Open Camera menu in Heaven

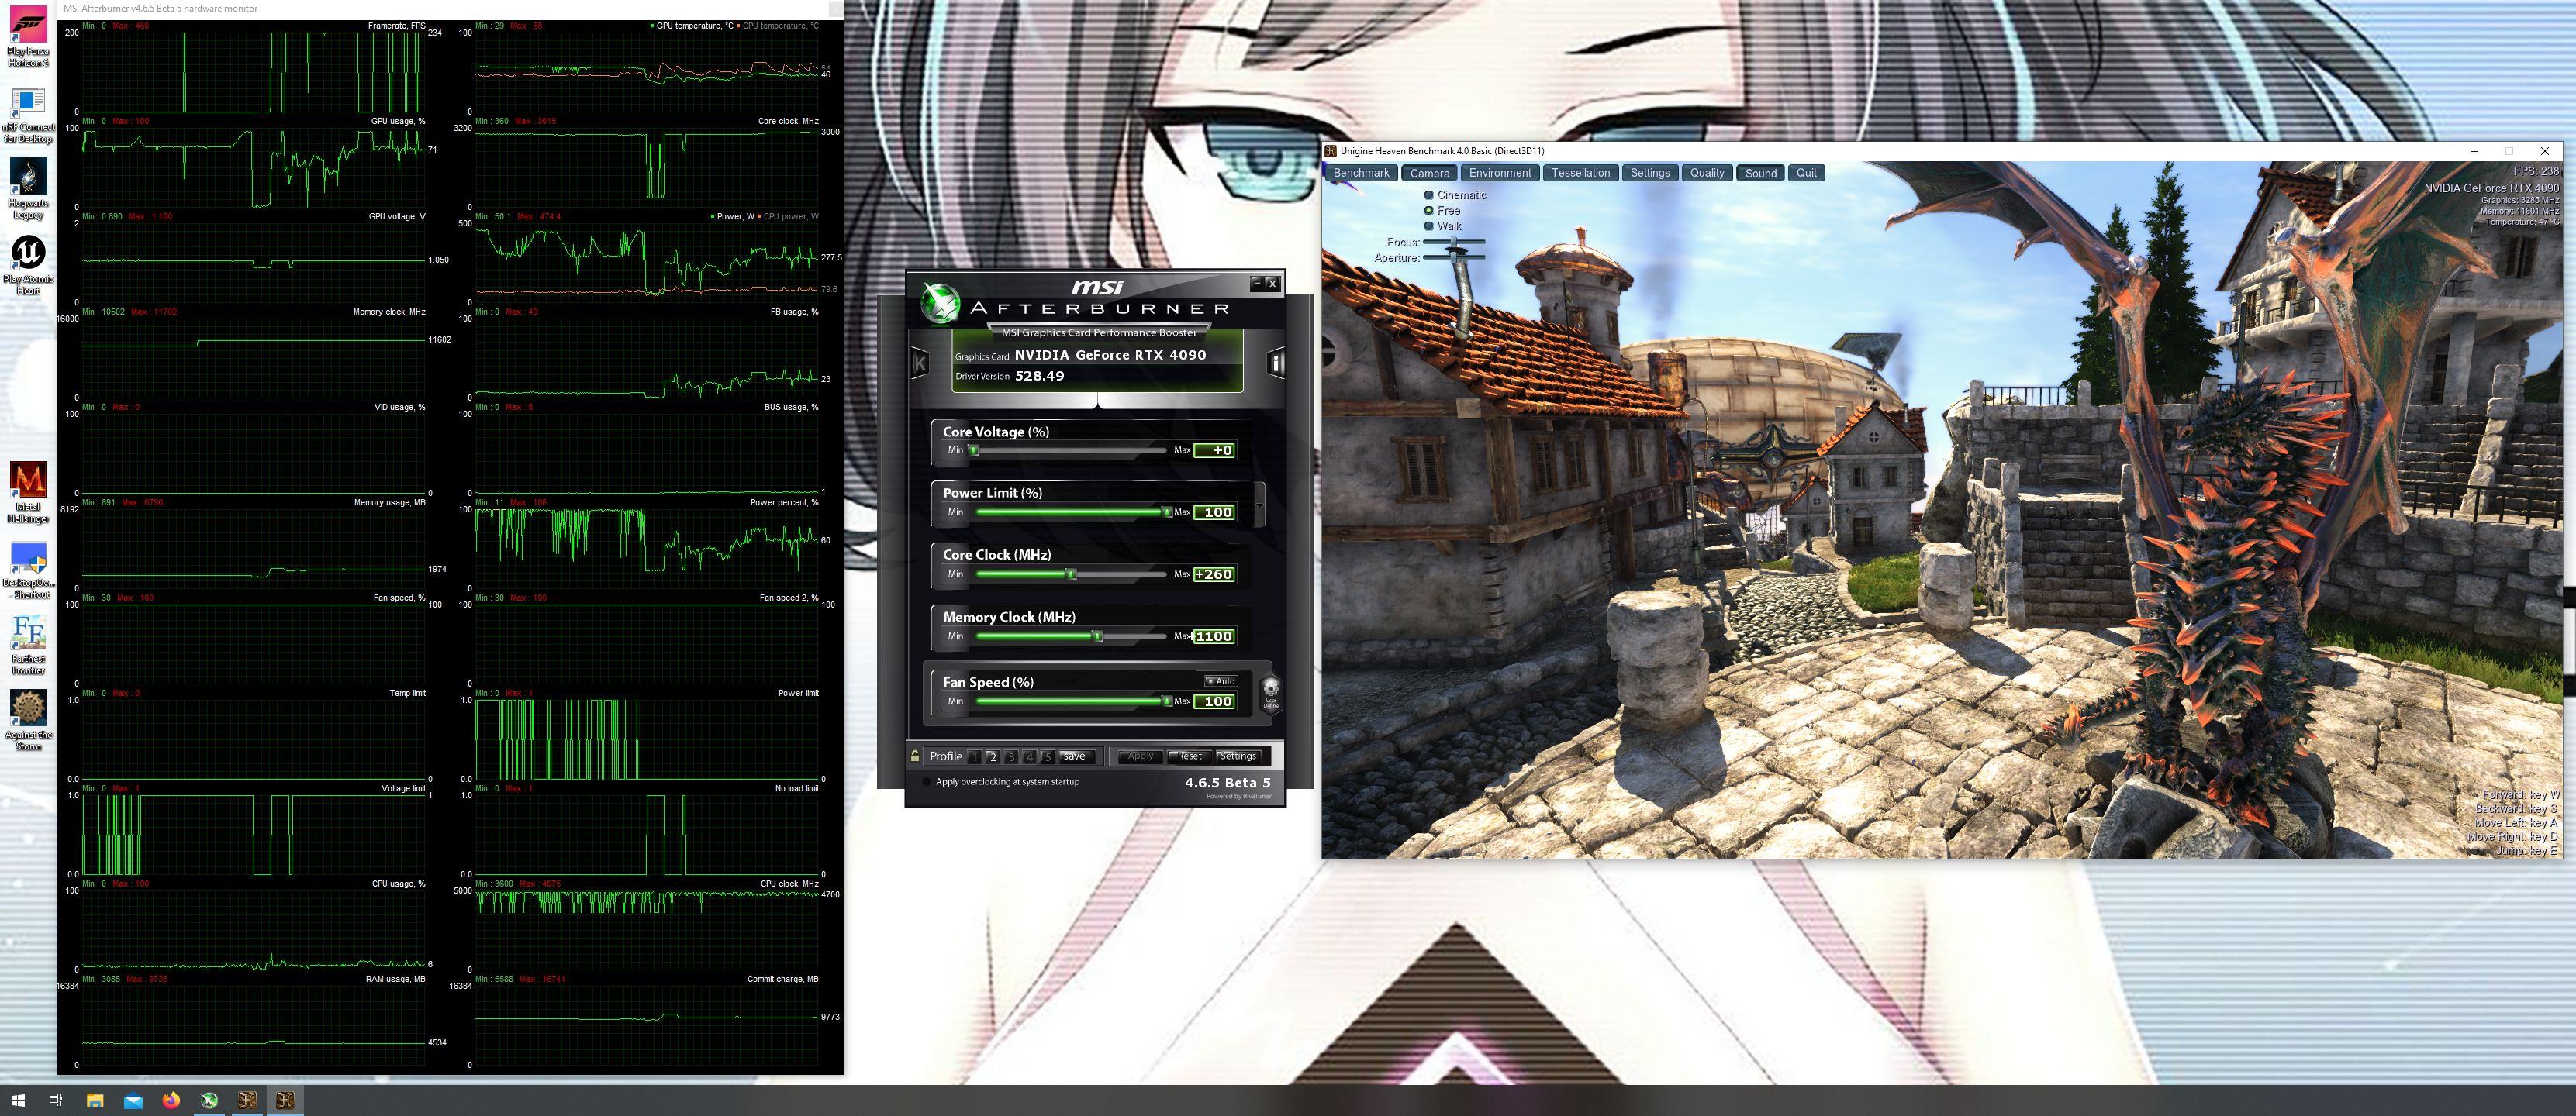(x=1429, y=173)
